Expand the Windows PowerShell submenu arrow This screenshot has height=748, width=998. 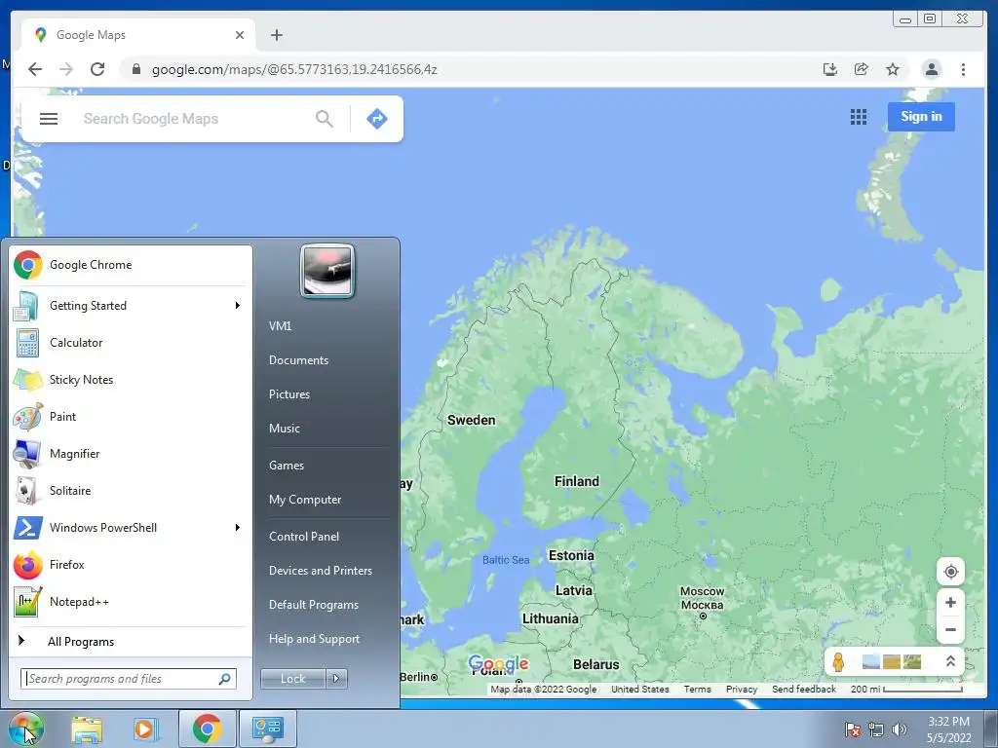[x=238, y=528]
